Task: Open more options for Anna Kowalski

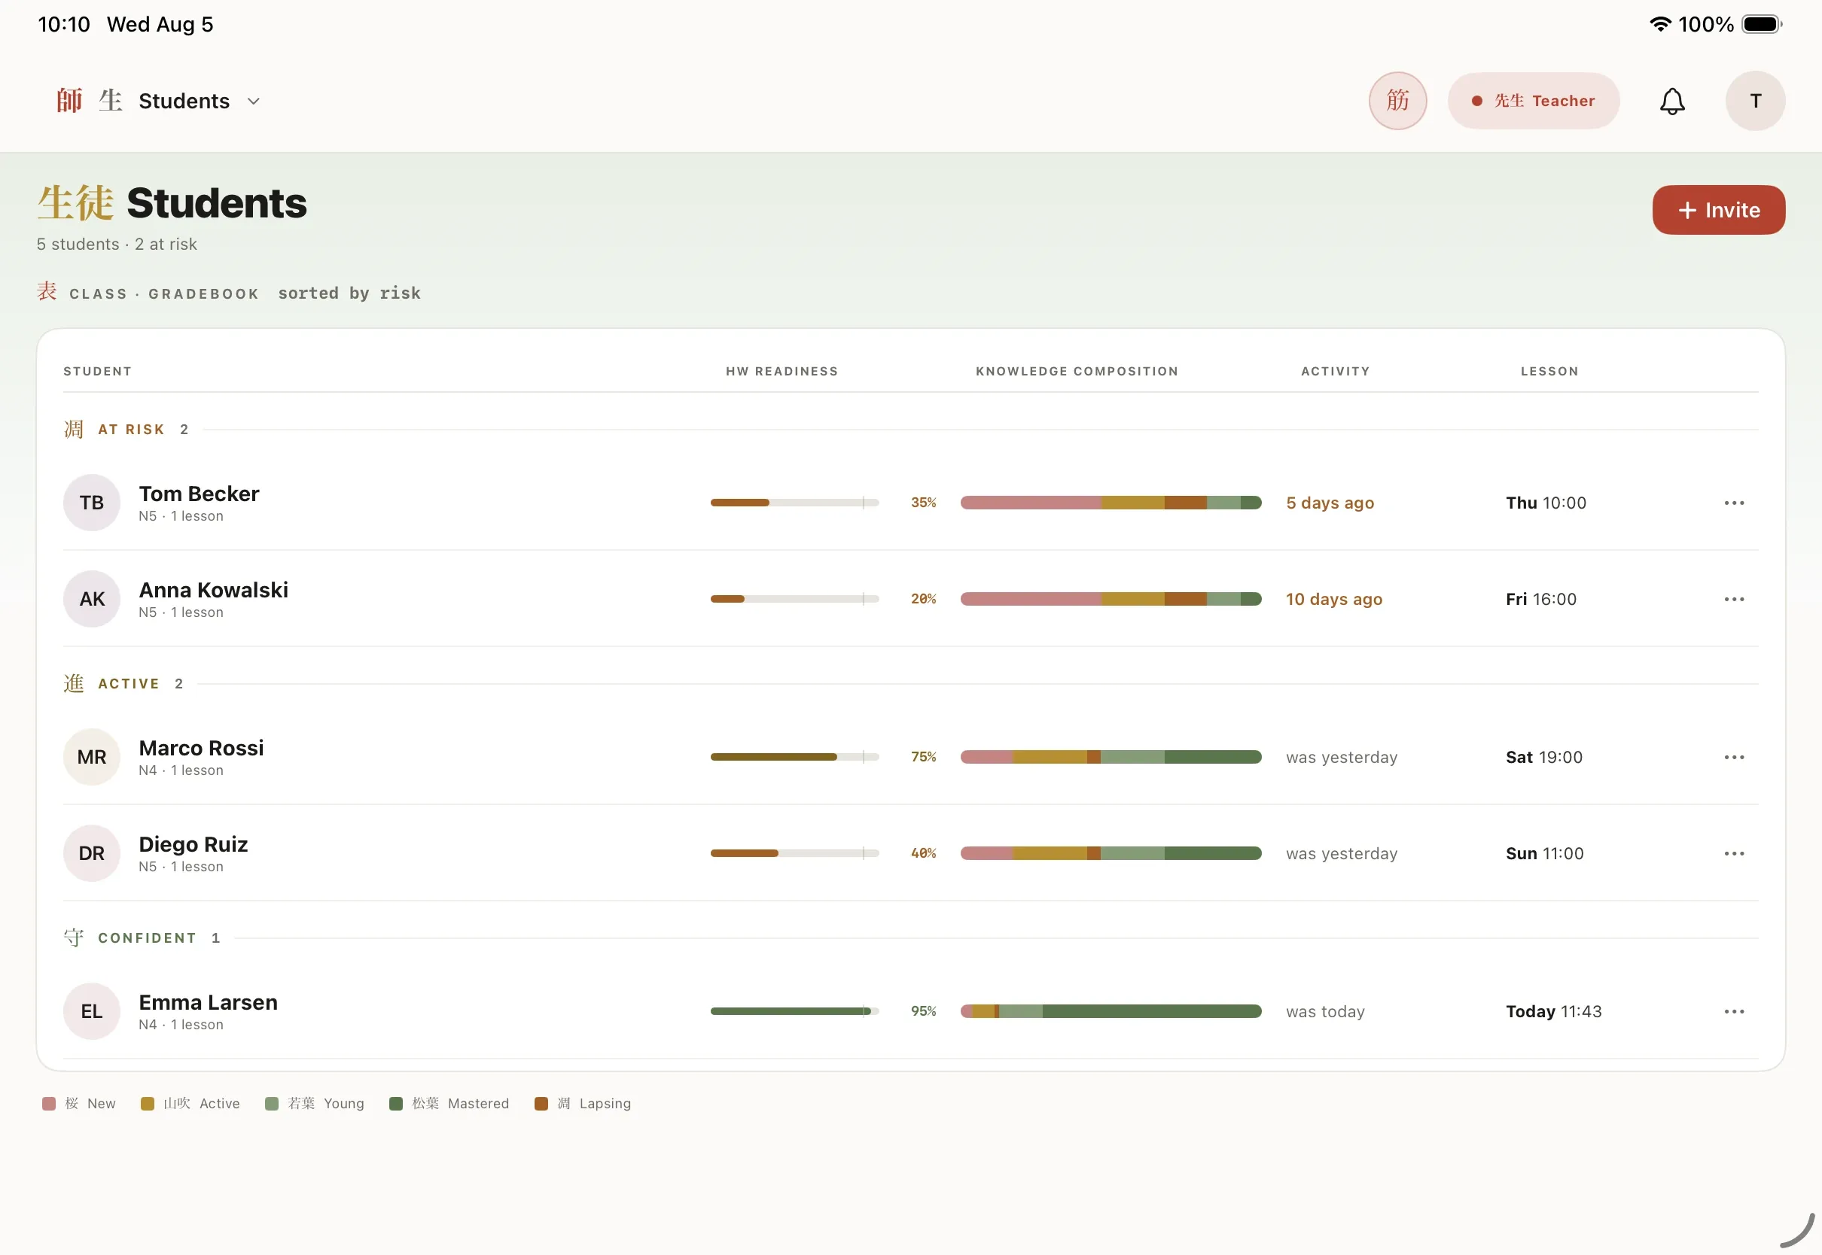Action: pyautogui.click(x=1733, y=599)
